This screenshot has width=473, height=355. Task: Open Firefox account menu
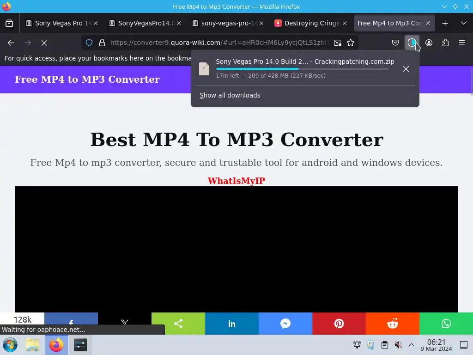pyautogui.click(x=429, y=43)
